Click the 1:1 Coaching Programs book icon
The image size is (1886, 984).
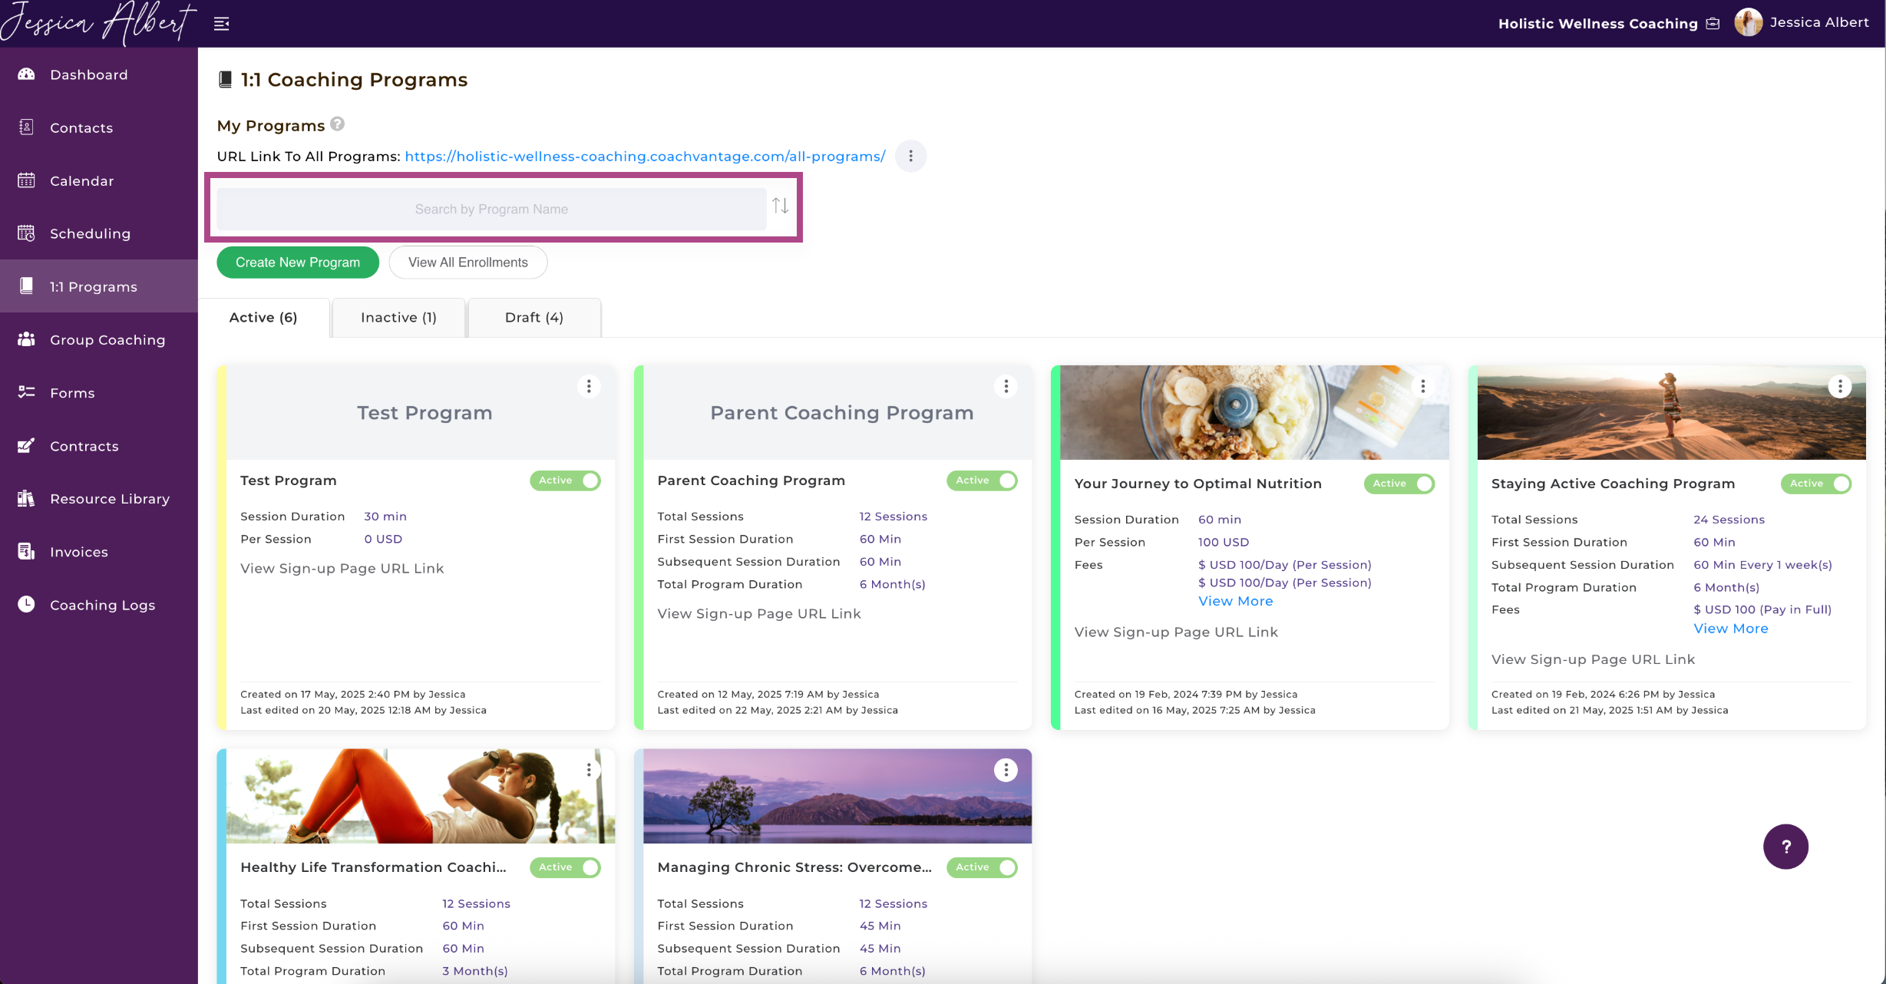pos(225,79)
